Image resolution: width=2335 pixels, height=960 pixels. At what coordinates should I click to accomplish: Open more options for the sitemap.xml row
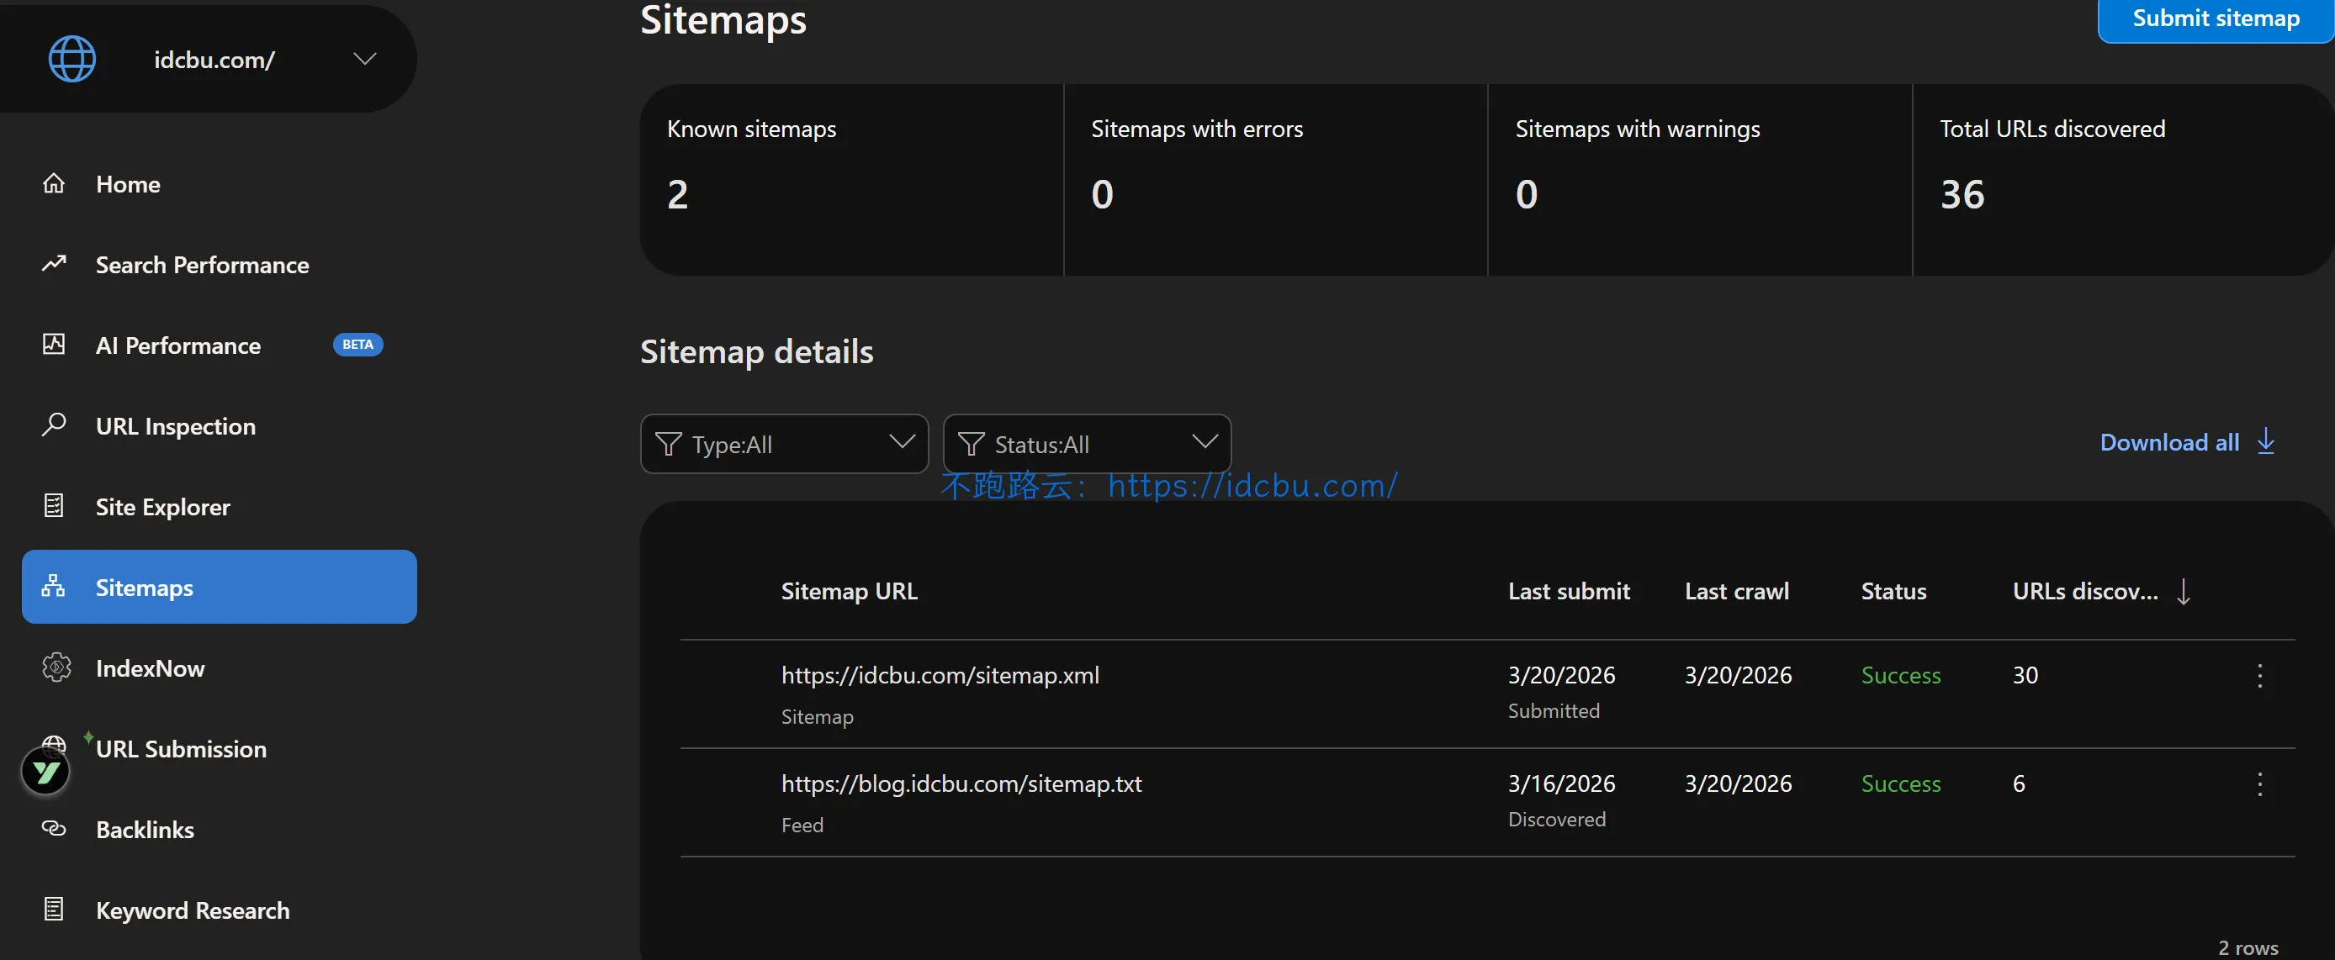pyautogui.click(x=2258, y=676)
